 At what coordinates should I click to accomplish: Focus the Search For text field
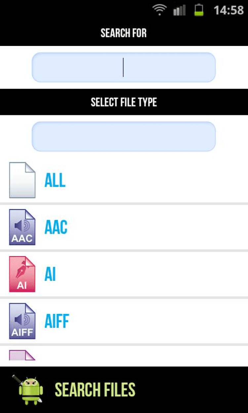coord(124,67)
